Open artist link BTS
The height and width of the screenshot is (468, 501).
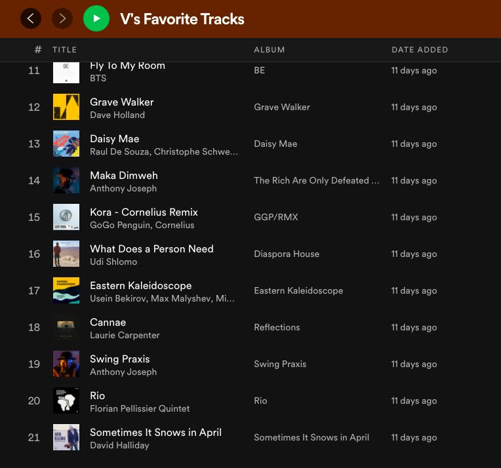point(98,78)
